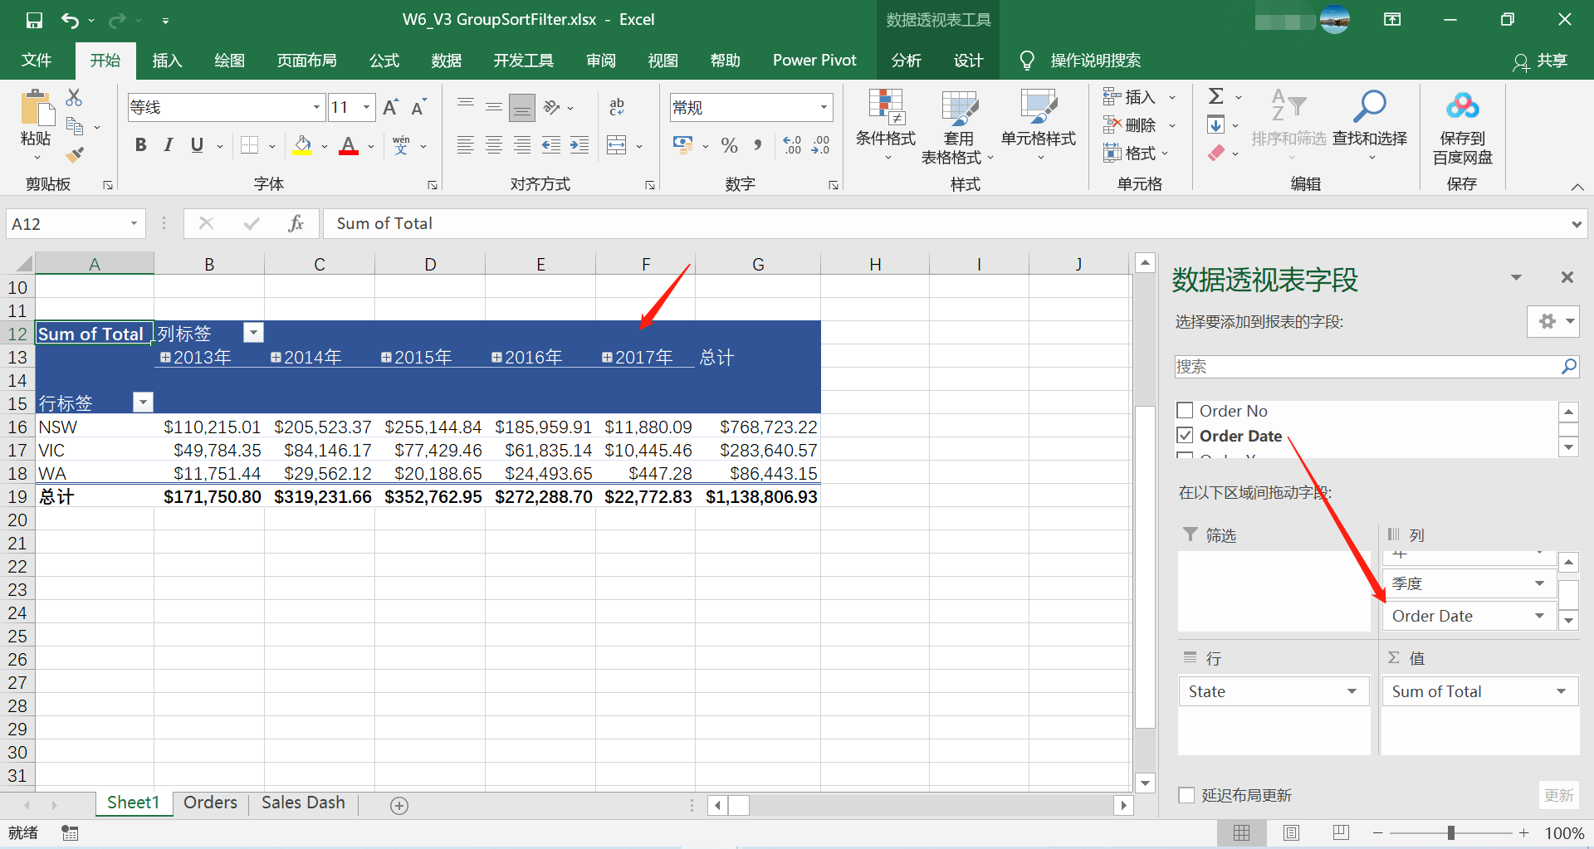This screenshot has height=849, width=1594.
Task: Click the AutoSum sigma icon
Action: (x=1215, y=96)
